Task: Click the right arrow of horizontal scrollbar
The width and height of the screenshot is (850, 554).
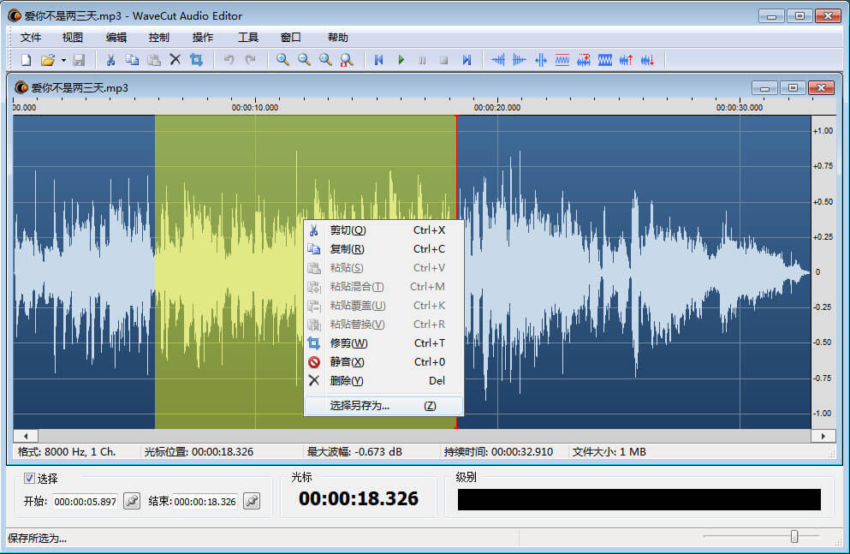Action: pos(823,436)
